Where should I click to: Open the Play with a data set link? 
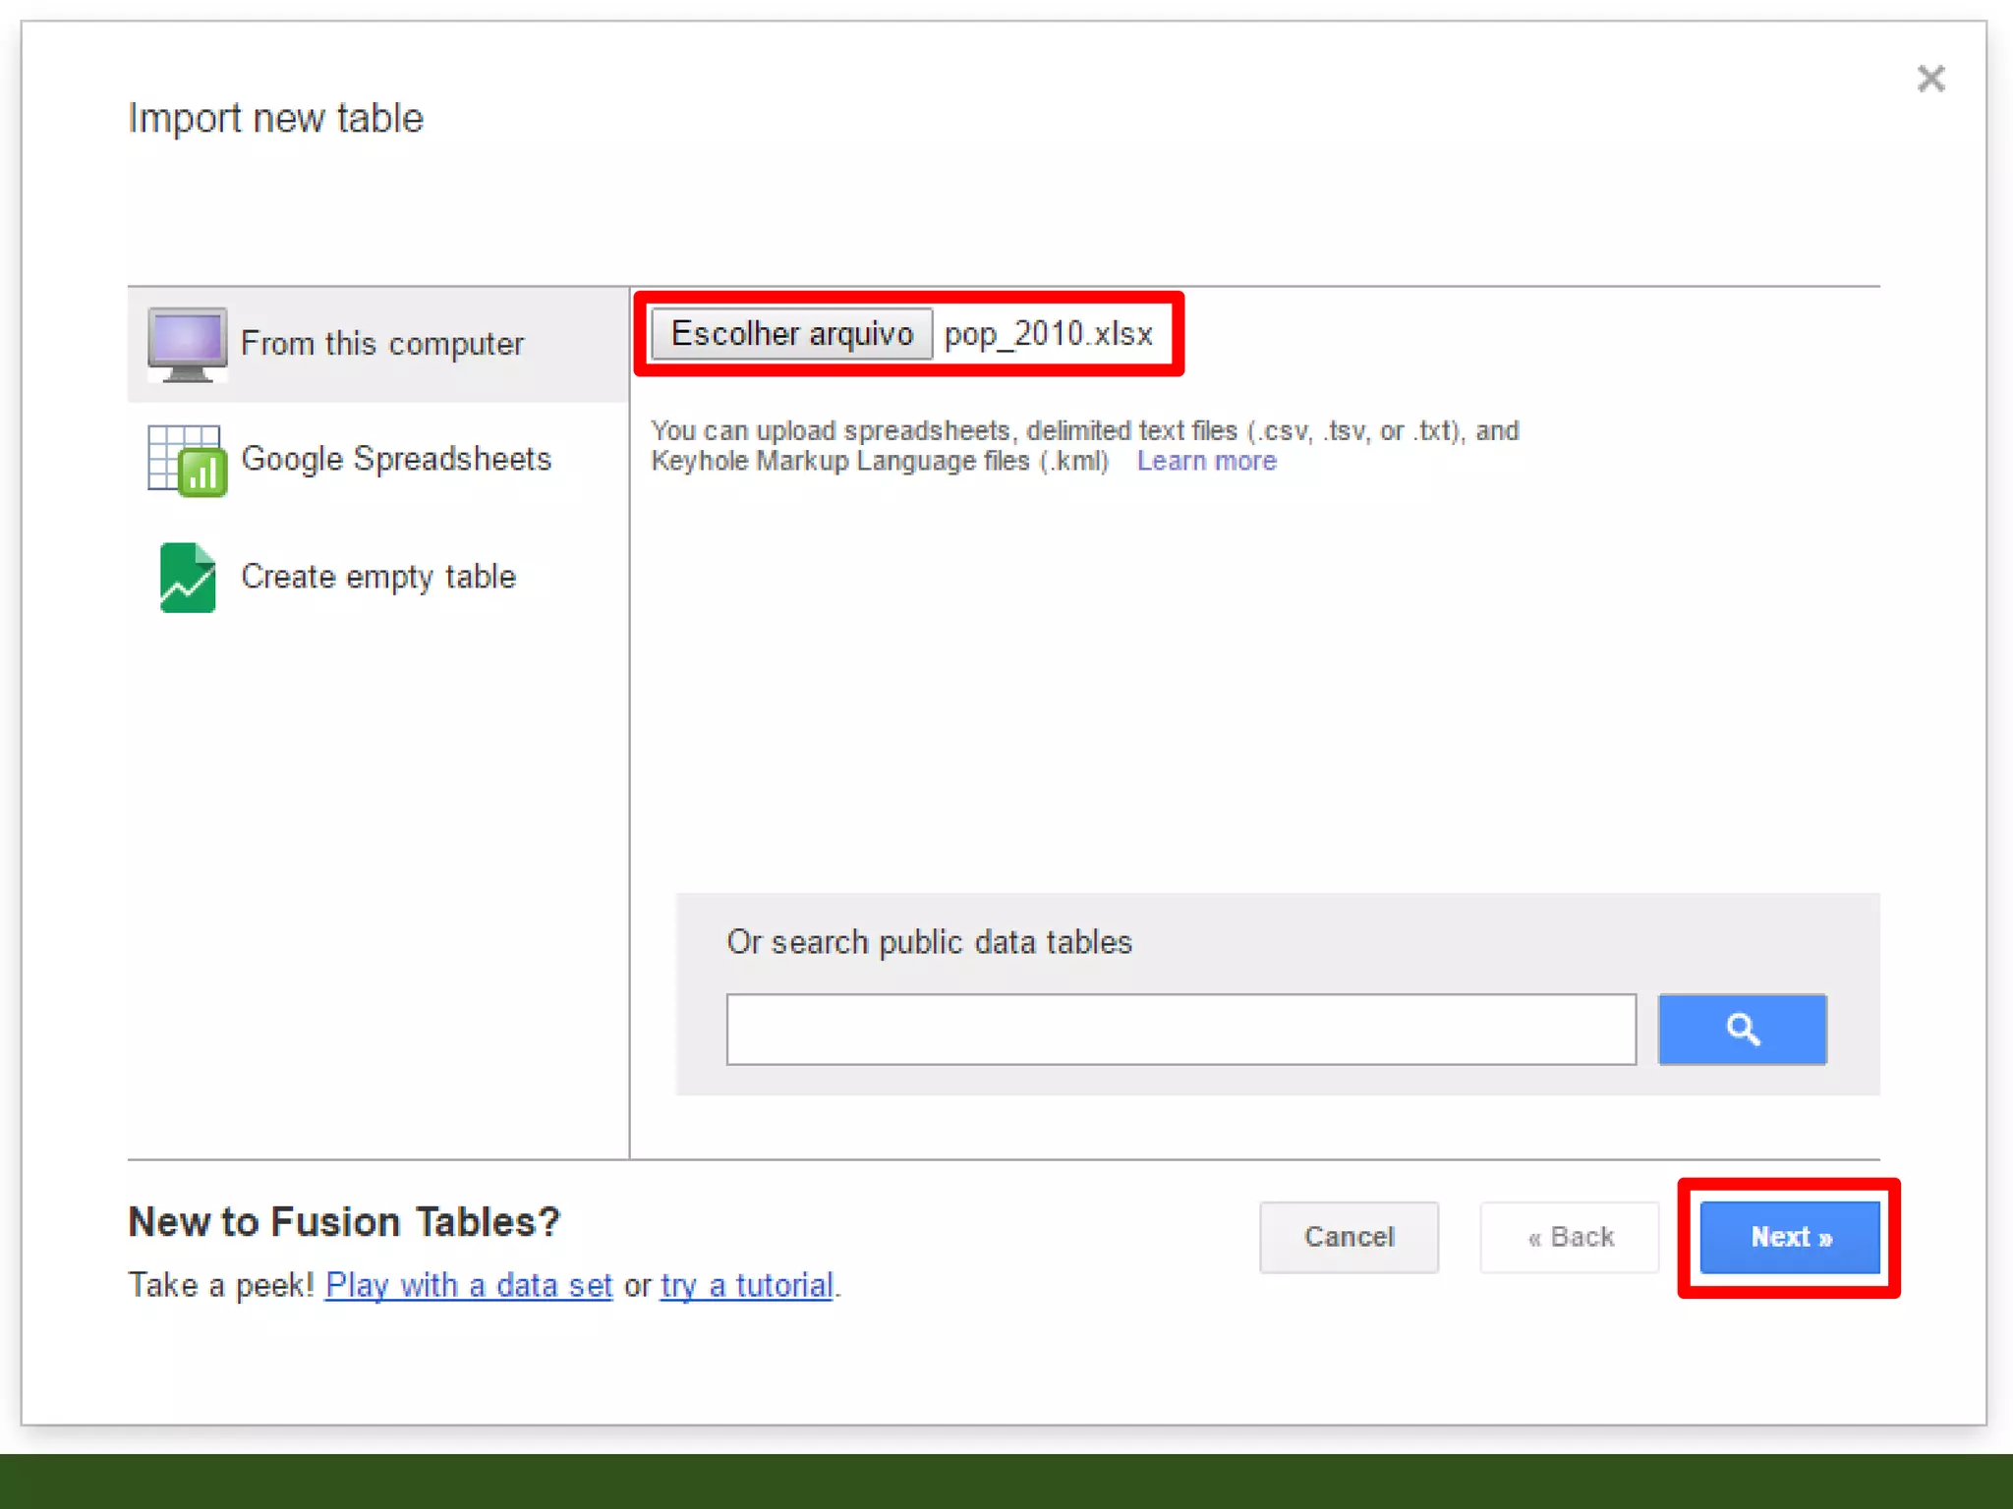[x=469, y=1285]
